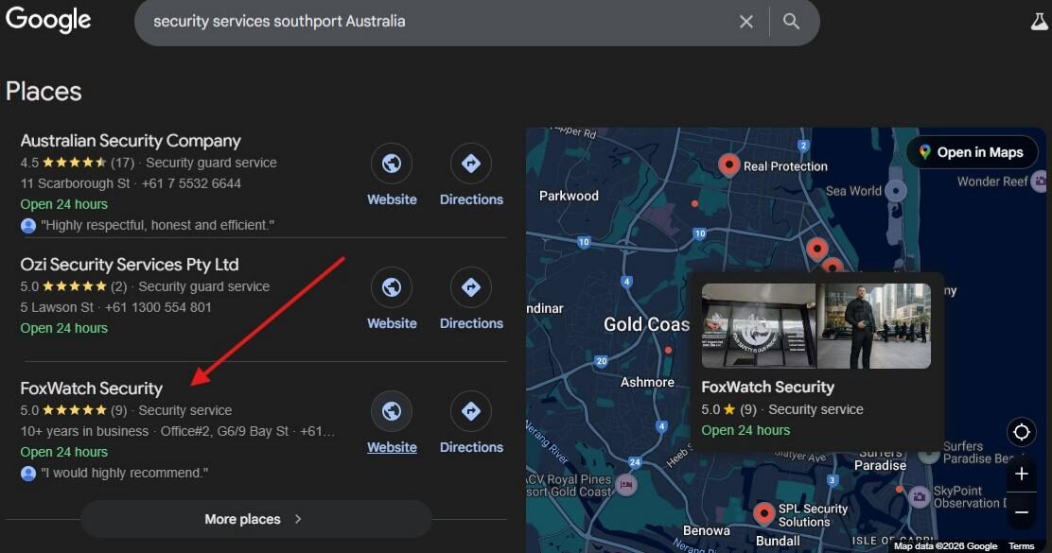The width and height of the screenshot is (1052, 553).
Task: Click the underlined Website link for FoxWatch Security
Action: (392, 447)
